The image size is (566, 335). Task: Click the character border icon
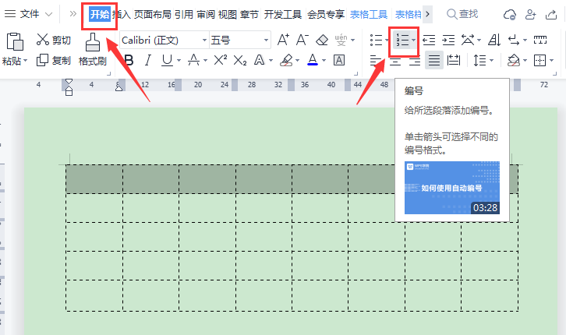click(339, 60)
